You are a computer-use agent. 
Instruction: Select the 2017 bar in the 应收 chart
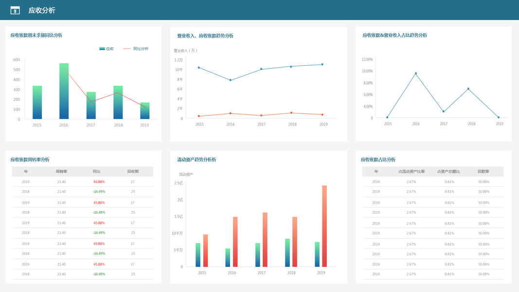[x=91, y=105]
